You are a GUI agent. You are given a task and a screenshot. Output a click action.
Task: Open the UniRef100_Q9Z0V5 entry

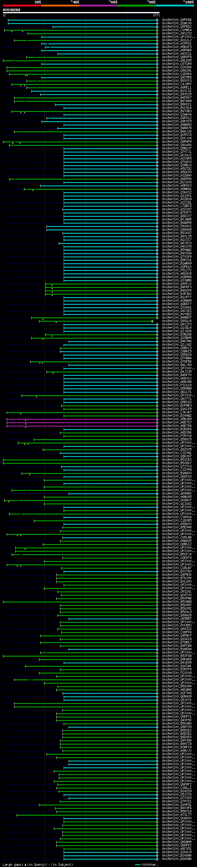coord(176,450)
